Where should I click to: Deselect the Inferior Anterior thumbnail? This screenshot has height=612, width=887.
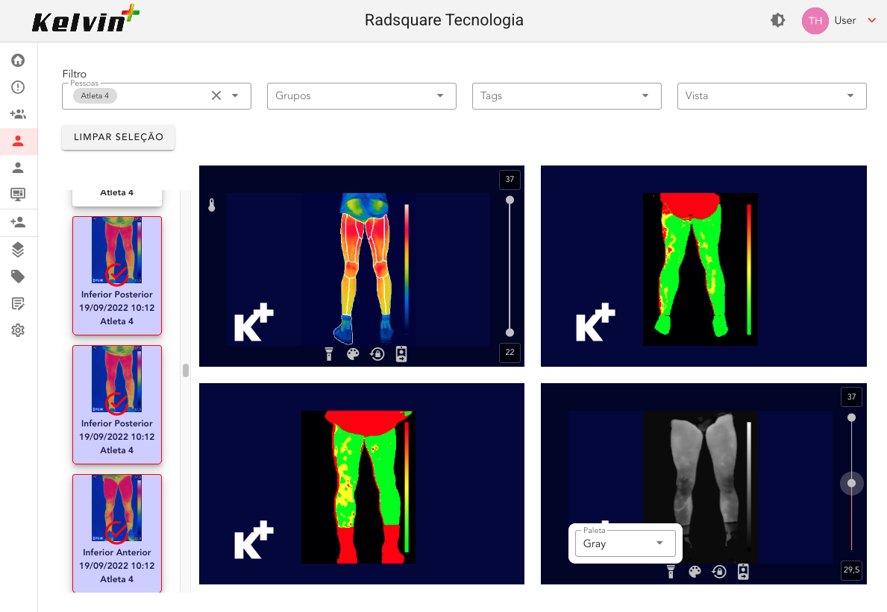[117, 532]
